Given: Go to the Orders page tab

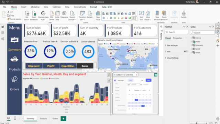Looking at the screenshot, I should [x=55, y=118].
